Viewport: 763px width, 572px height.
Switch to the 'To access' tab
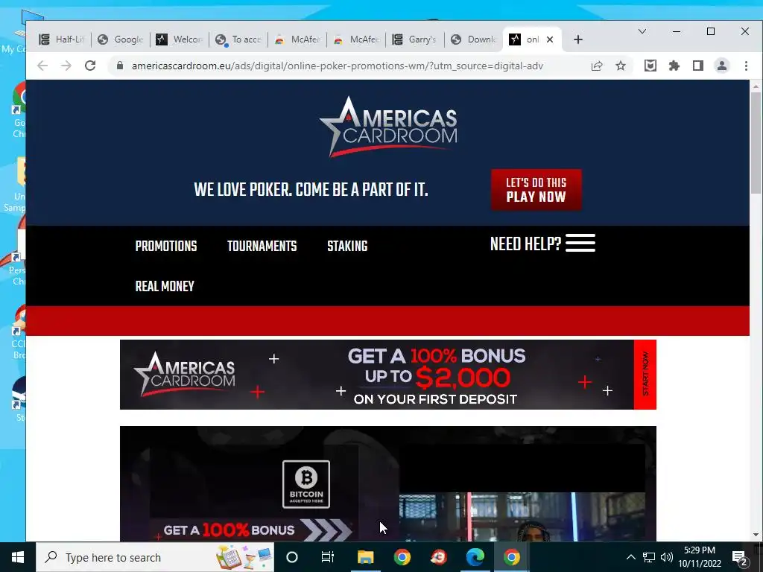pyautogui.click(x=238, y=39)
